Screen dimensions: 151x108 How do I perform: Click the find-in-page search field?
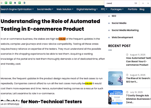[118, 3]
